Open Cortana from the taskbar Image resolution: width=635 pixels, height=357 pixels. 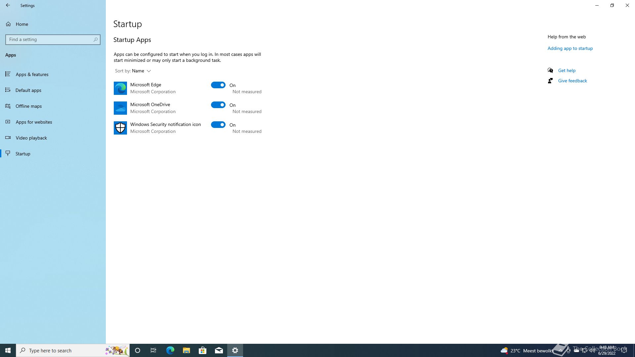(x=138, y=350)
